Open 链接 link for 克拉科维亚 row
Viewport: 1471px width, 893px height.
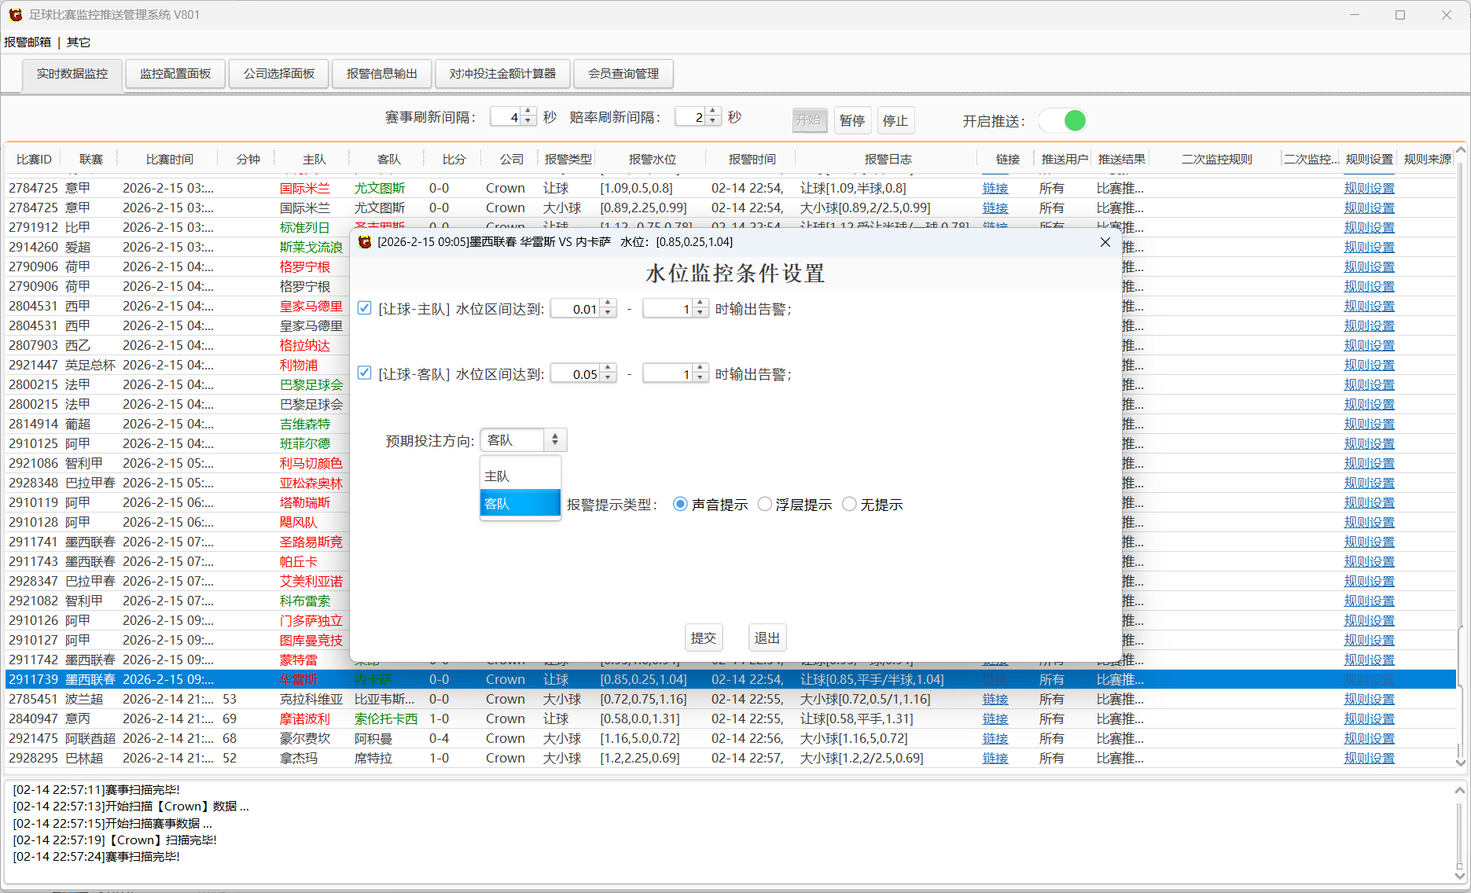coord(995,700)
